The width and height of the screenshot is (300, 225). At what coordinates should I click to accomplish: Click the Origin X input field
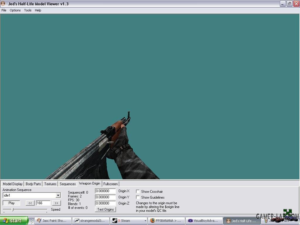105,191
